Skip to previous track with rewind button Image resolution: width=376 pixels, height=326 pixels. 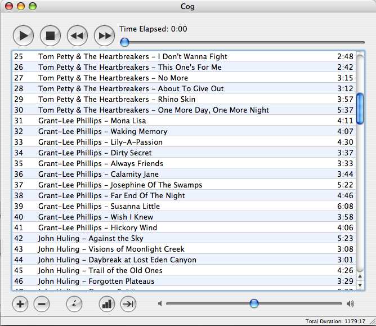click(77, 35)
